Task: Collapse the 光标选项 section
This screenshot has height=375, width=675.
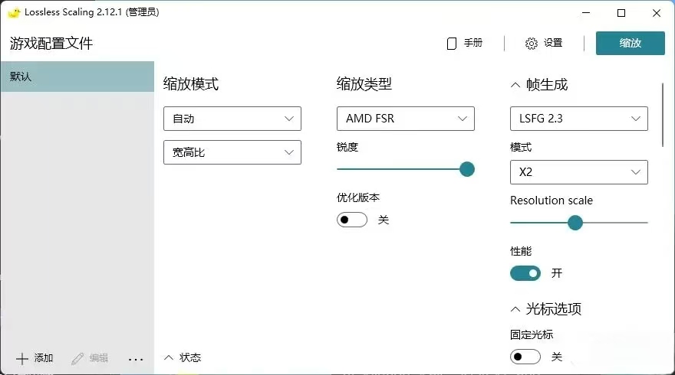Action: 515,309
